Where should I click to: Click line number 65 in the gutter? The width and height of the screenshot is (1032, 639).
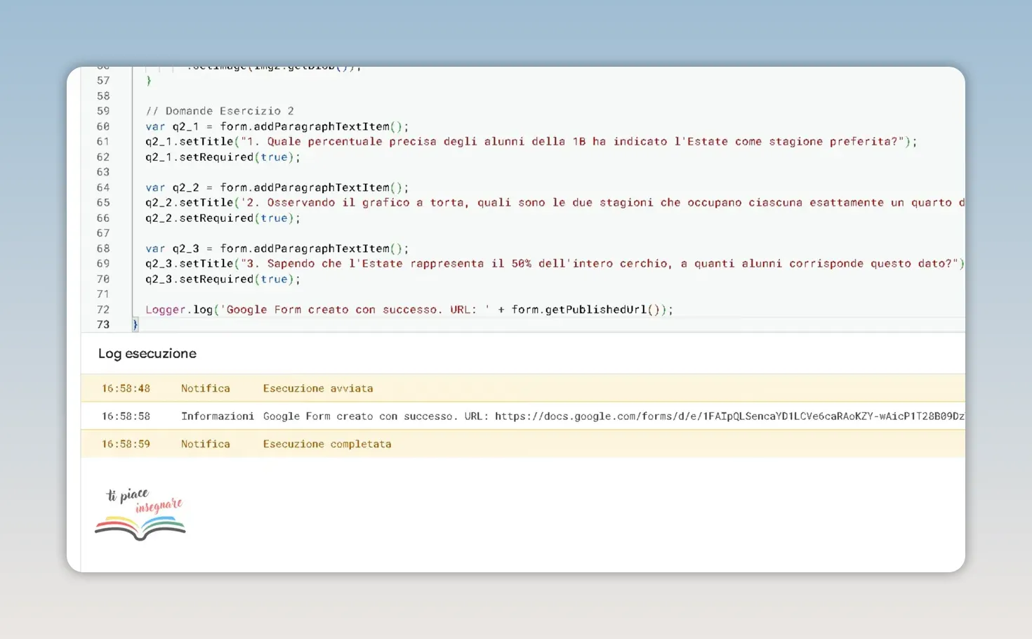103,203
